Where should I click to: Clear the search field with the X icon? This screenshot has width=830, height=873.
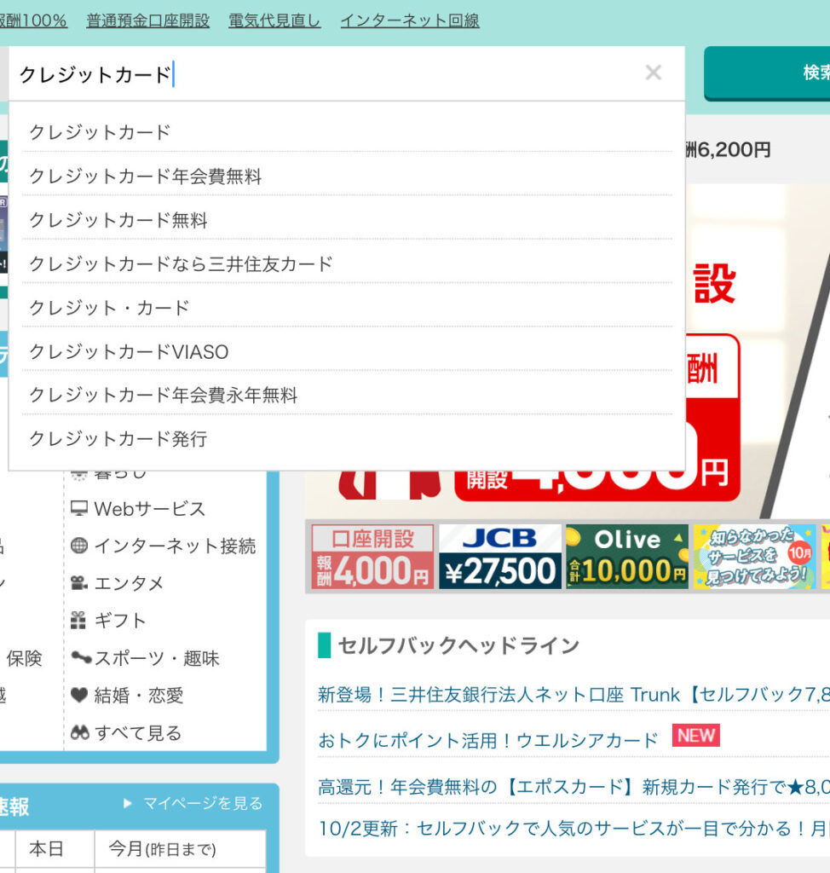click(653, 73)
